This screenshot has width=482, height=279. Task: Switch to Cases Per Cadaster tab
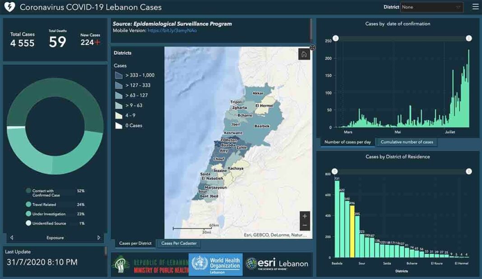point(179,243)
